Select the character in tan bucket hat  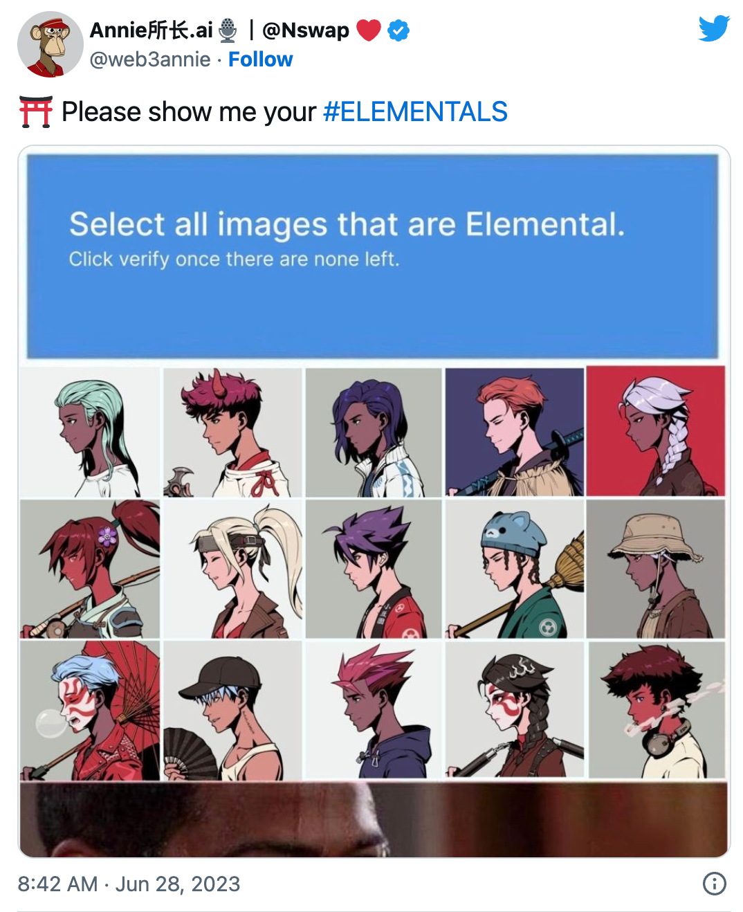point(656,569)
